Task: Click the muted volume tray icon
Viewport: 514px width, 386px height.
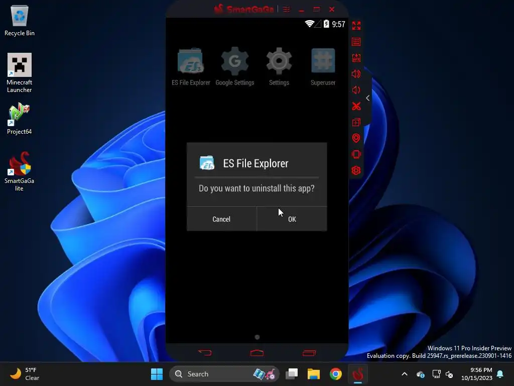Action: (x=449, y=374)
